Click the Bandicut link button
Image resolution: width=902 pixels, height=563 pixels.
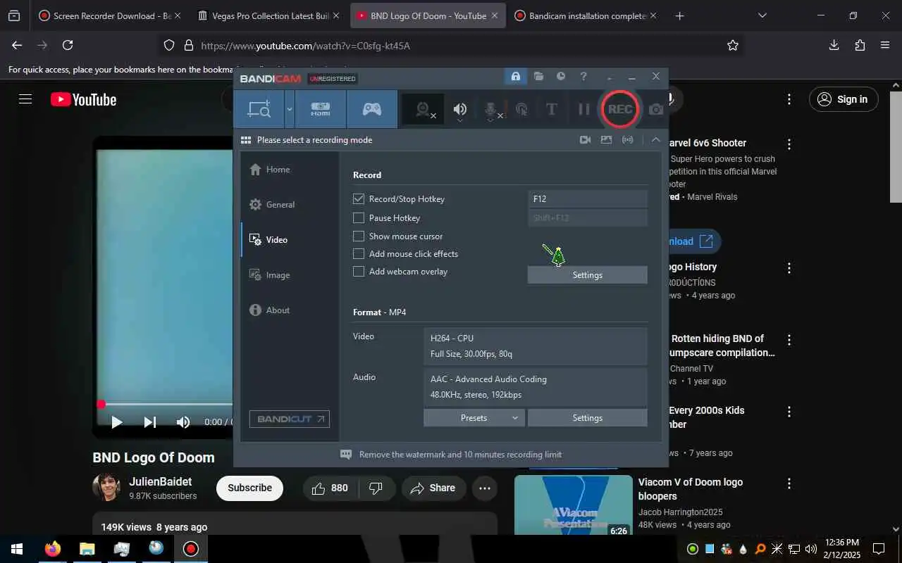pyautogui.click(x=290, y=419)
